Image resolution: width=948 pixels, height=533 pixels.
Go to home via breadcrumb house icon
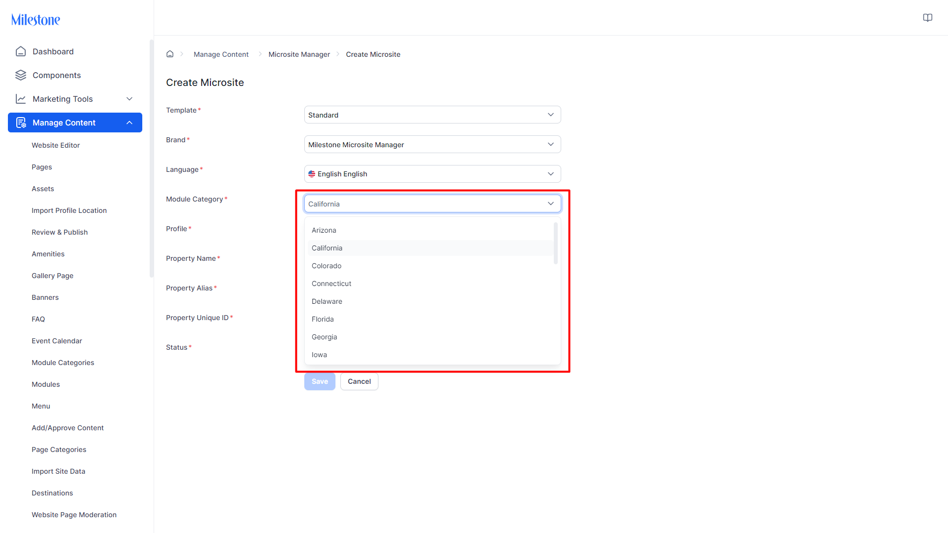tap(170, 54)
